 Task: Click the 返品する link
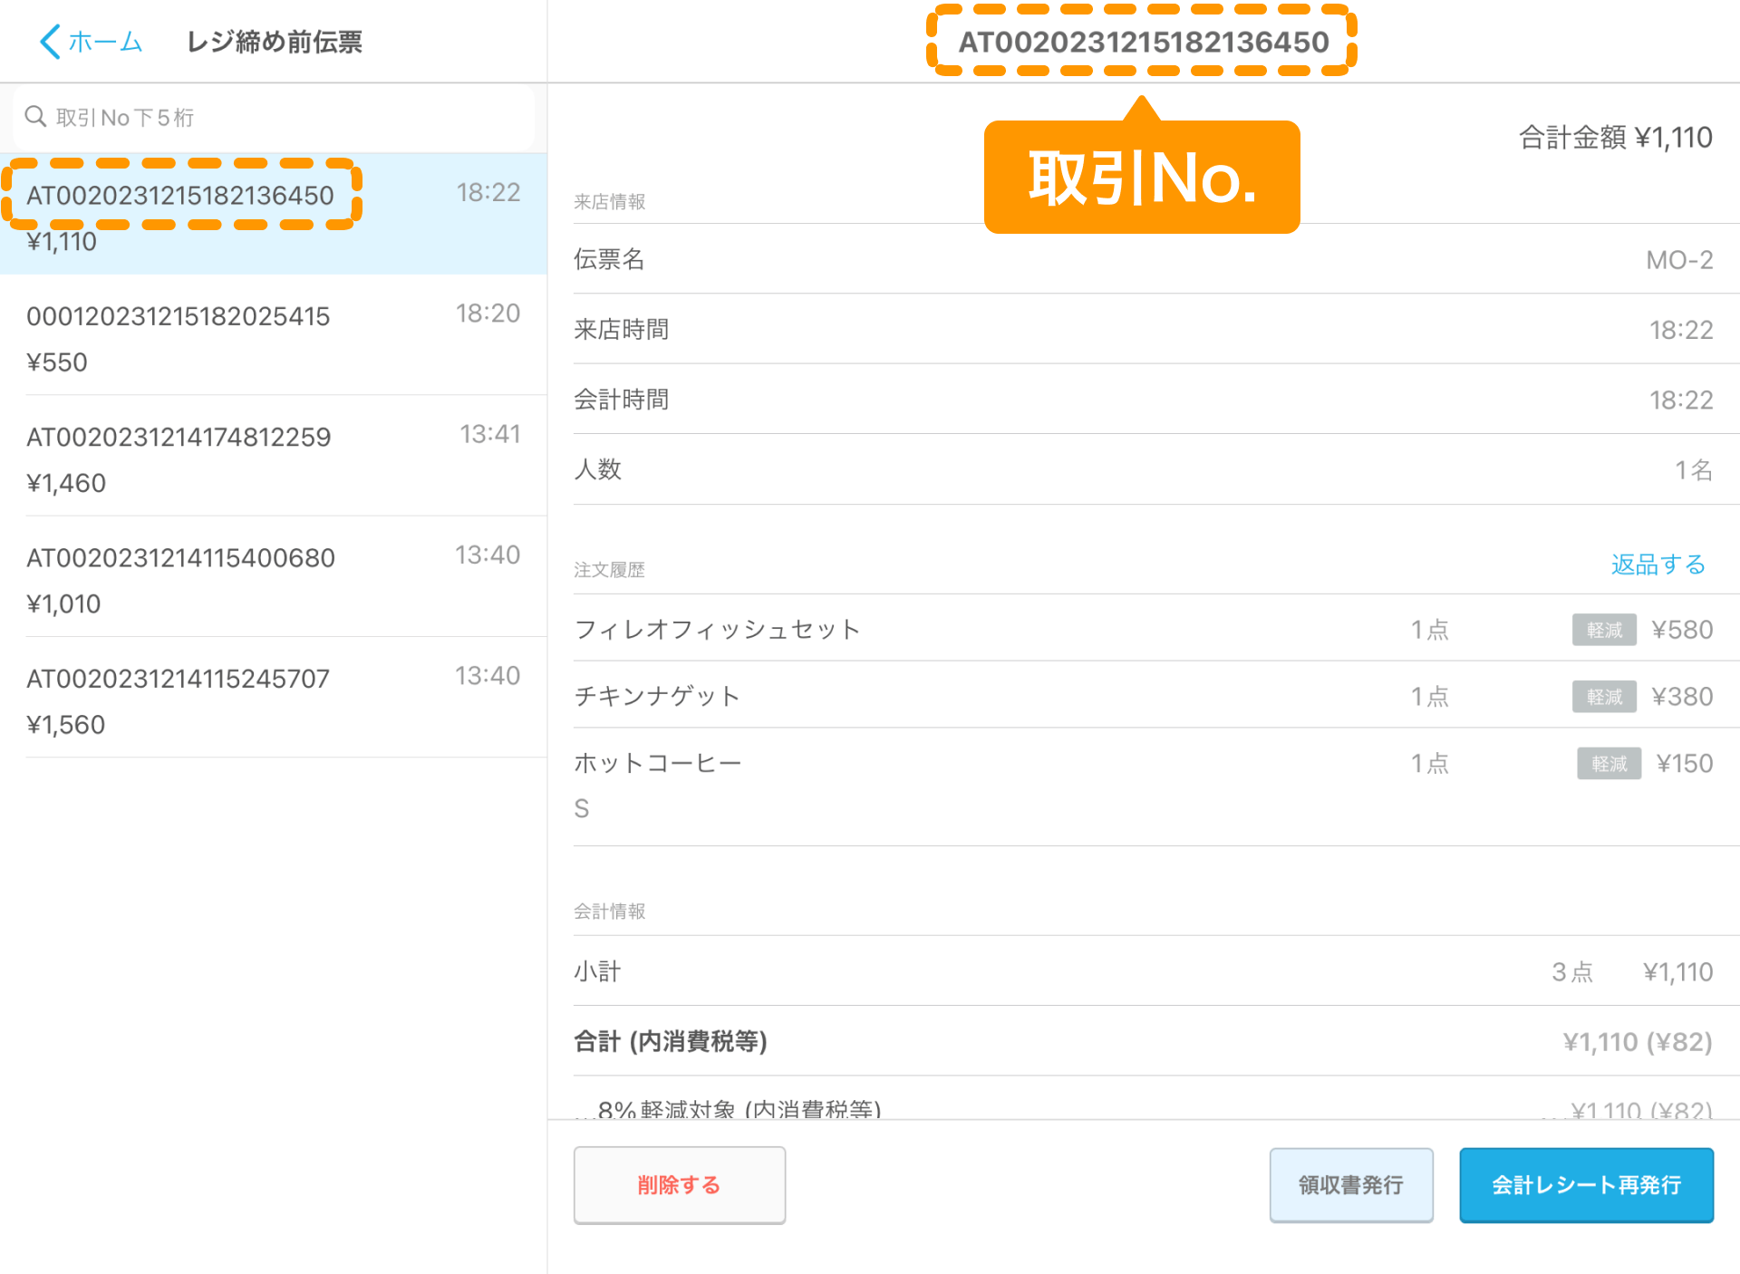coord(1658,565)
